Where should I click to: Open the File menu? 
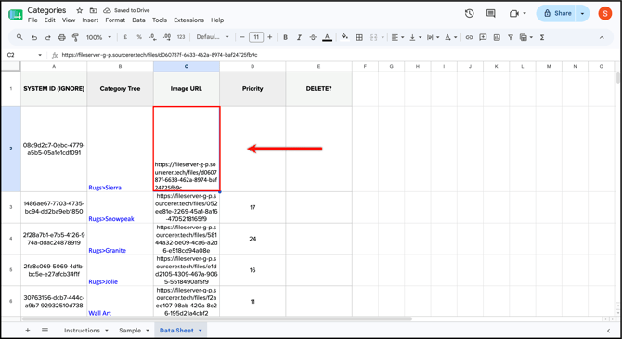32,20
